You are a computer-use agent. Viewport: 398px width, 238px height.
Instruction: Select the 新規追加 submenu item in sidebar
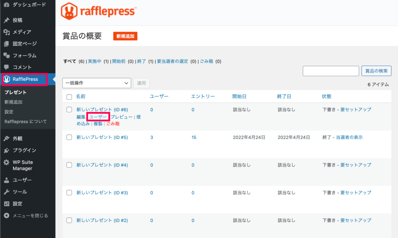(14, 102)
